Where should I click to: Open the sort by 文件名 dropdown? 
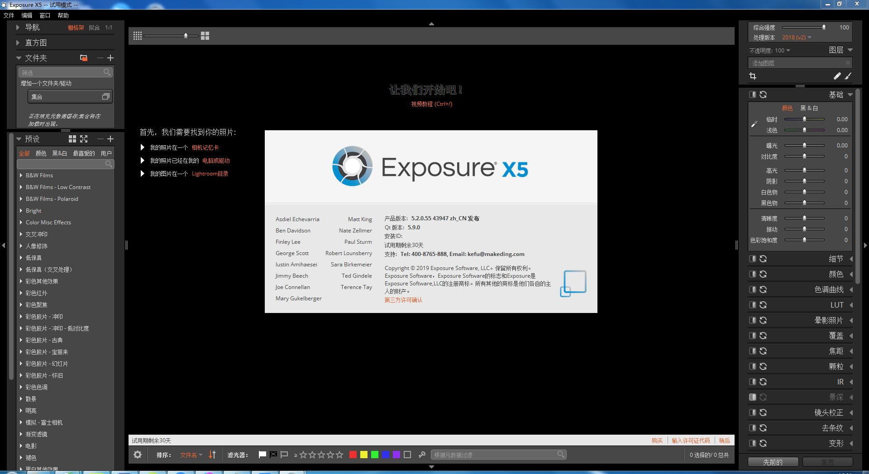pyautogui.click(x=191, y=455)
